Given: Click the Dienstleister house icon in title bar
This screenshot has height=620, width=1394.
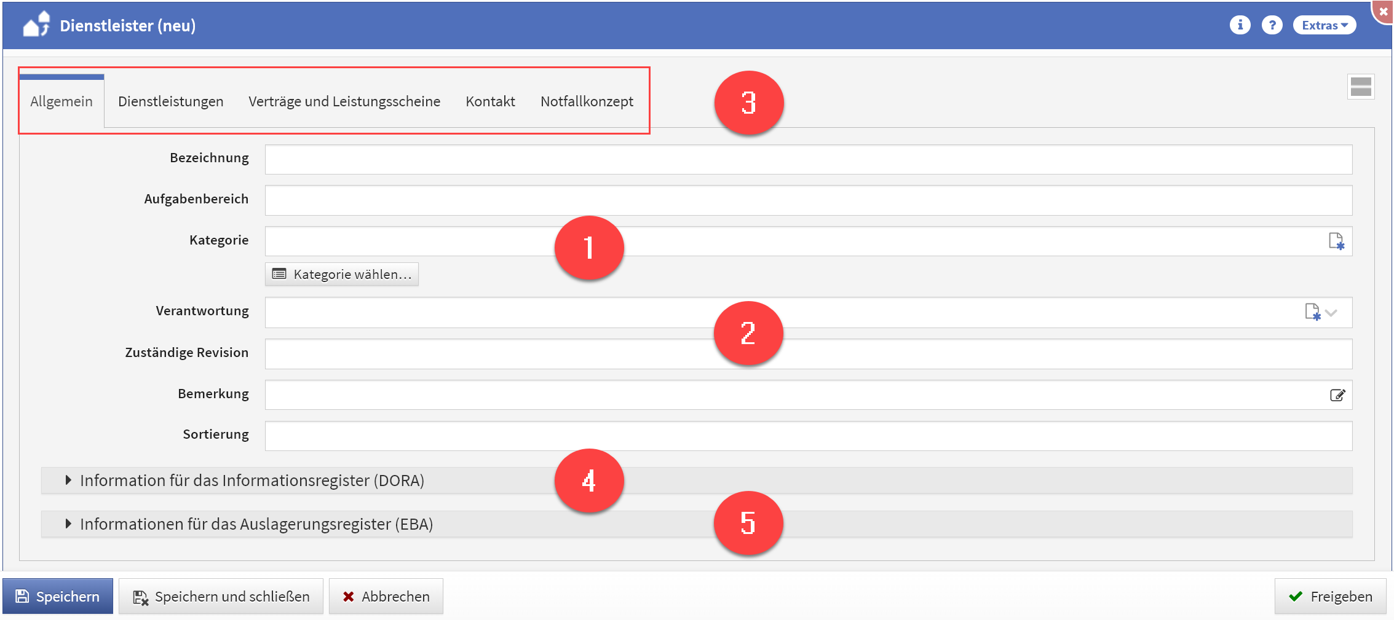Looking at the screenshot, I should coord(36,25).
